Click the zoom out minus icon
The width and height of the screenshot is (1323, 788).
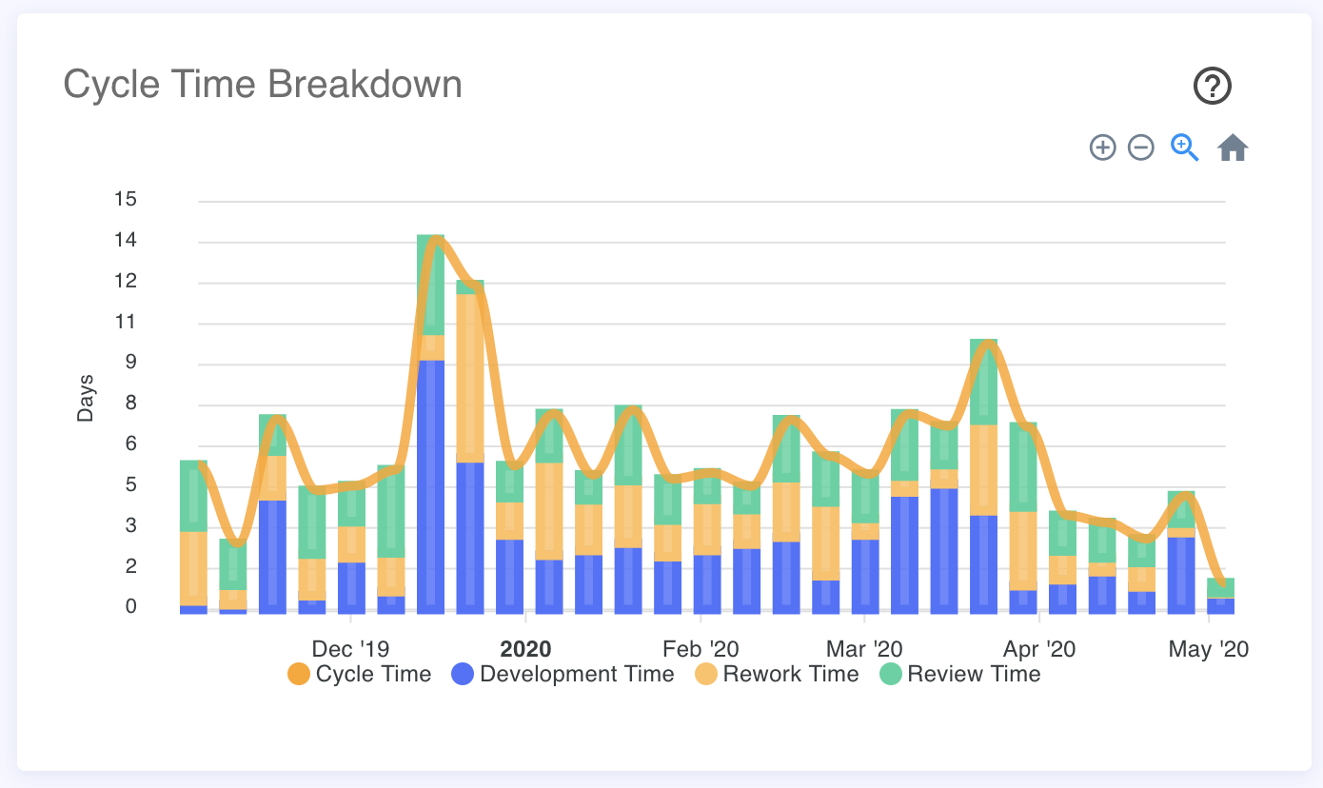(x=1141, y=148)
